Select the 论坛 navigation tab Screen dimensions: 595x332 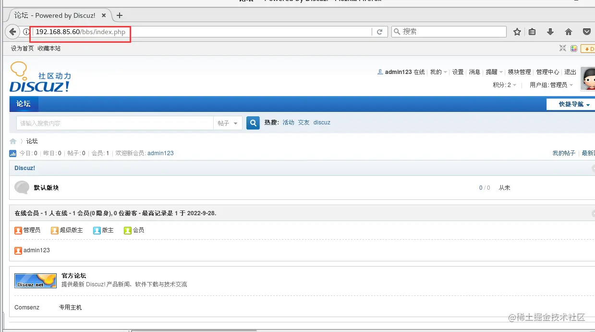pos(24,104)
